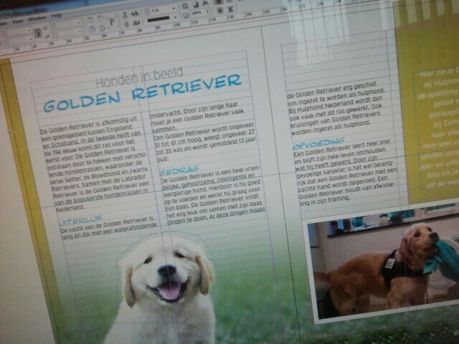Click the 'GOLDEN RETRIEVER' blue headline
Screen dimensions: 459x344
142,93
